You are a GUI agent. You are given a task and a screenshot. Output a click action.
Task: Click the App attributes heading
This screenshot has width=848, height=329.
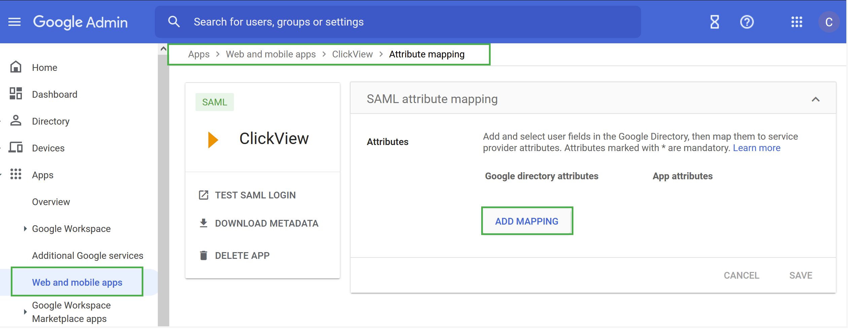pyautogui.click(x=683, y=176)
